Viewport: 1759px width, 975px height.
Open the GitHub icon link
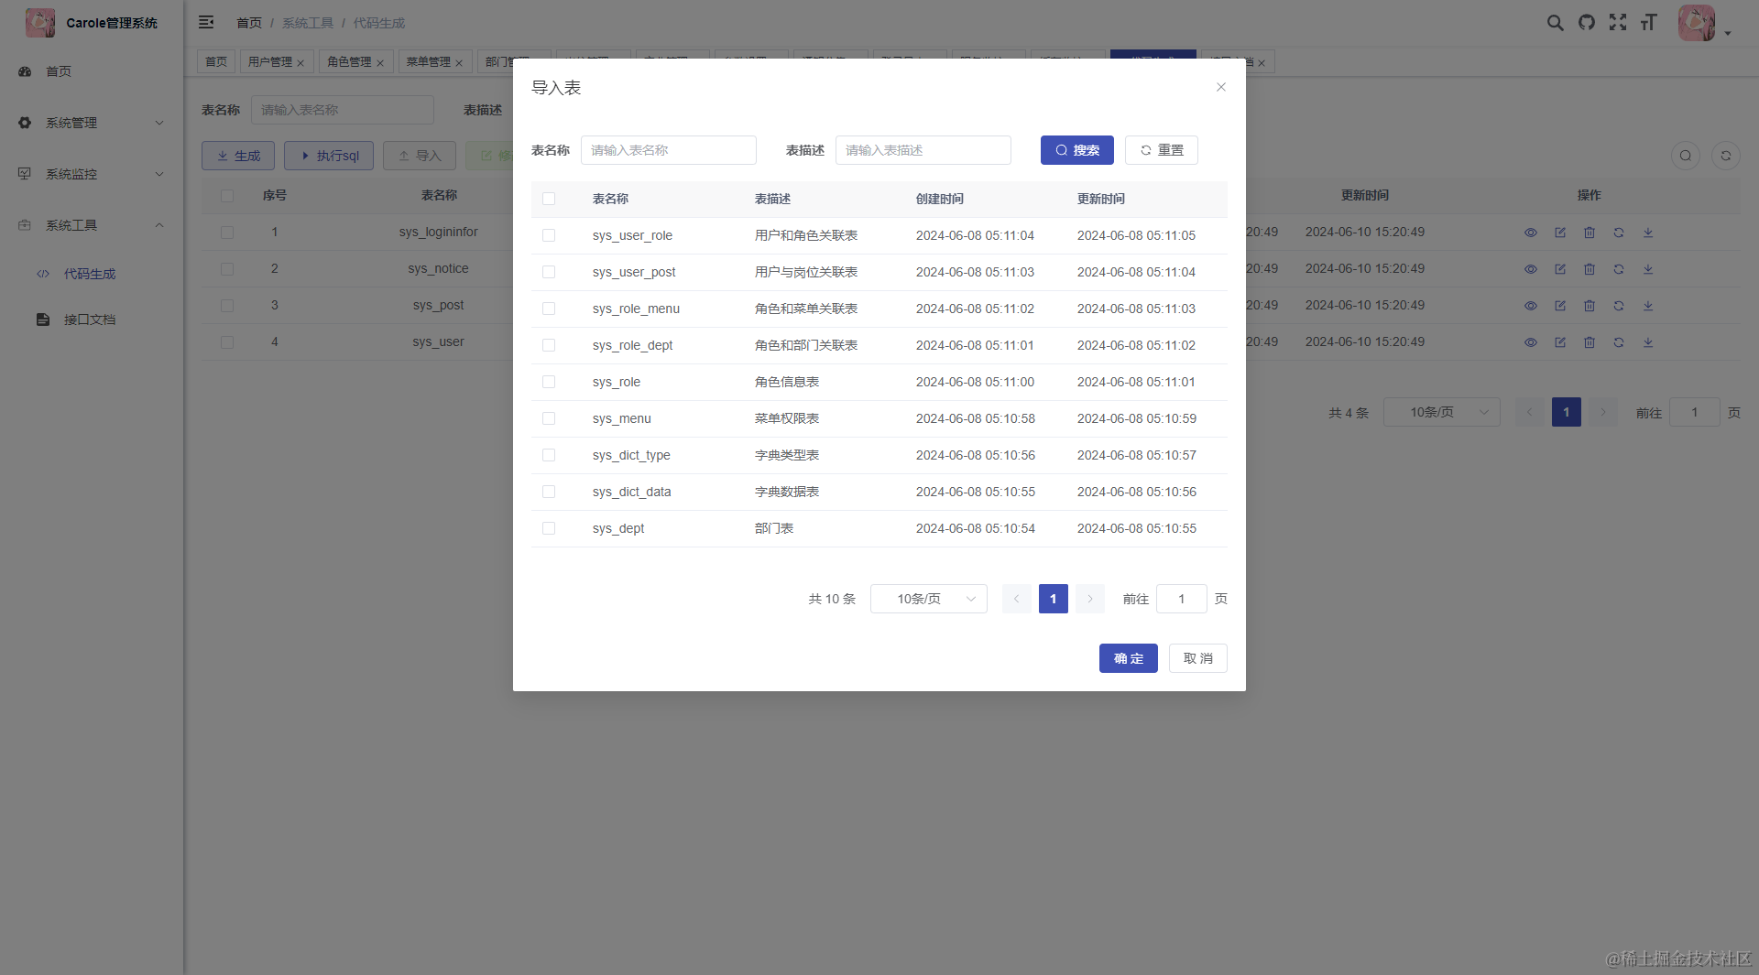click(1587, 23)
